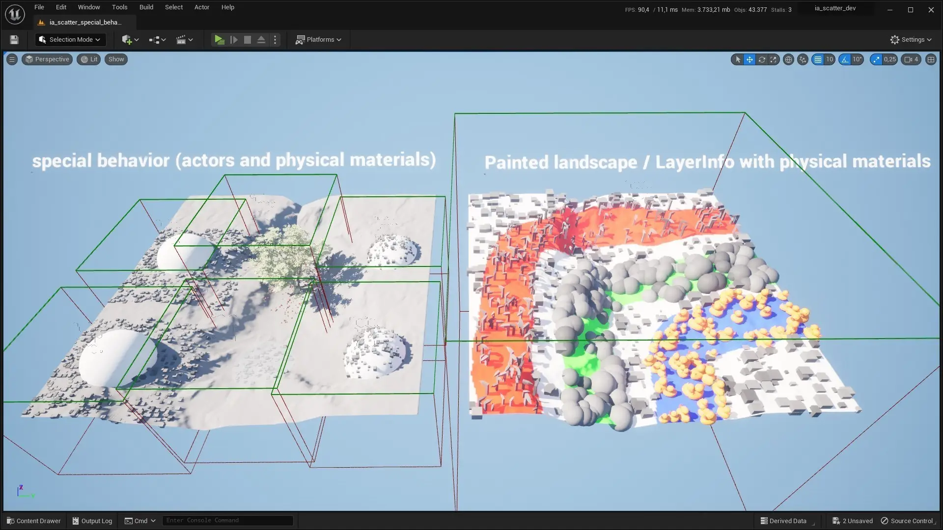The image size is (943, 530).
Task: Toggle rotation angle snapping
Action: 845,59
